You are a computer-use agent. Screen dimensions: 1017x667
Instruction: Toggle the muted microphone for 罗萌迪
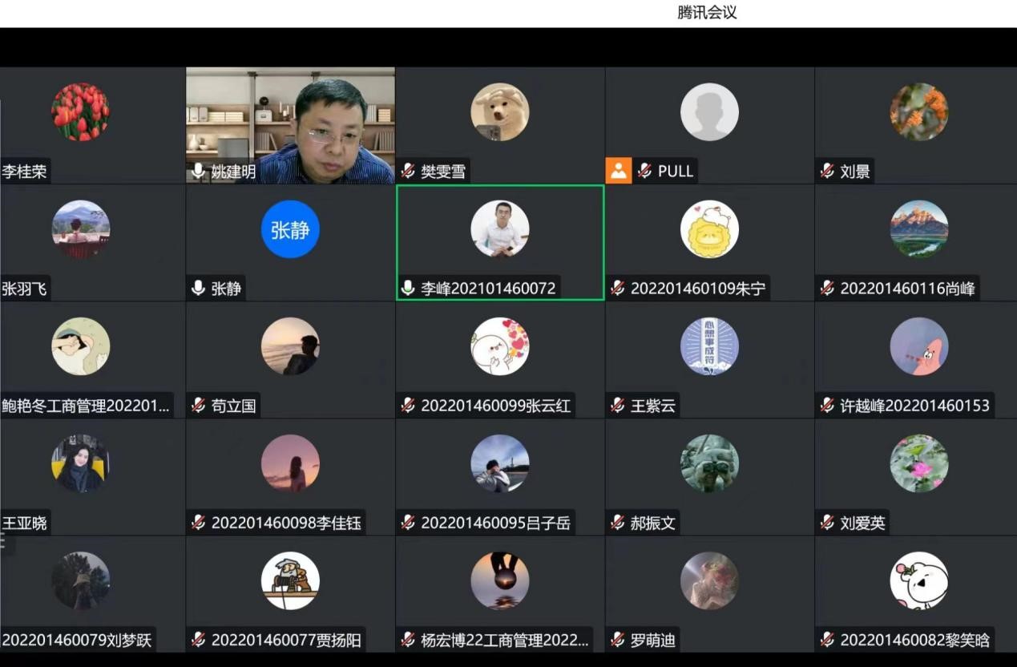(617, 641)
